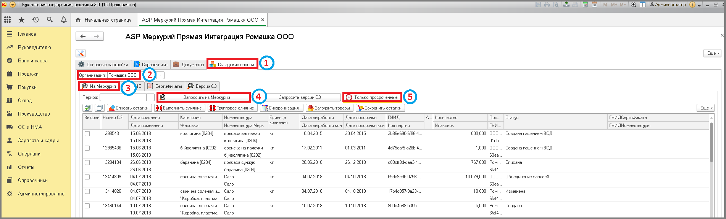Click the Списать остатки button
This screenshot has height=219, width=726.
click(x=129, y=108)
